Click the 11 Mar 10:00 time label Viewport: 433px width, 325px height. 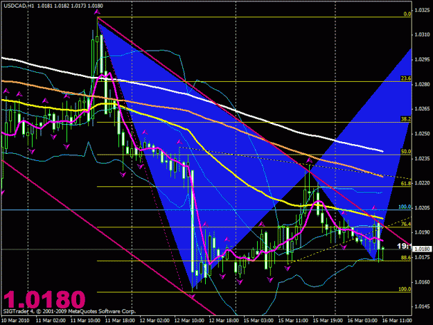(85, 321)
